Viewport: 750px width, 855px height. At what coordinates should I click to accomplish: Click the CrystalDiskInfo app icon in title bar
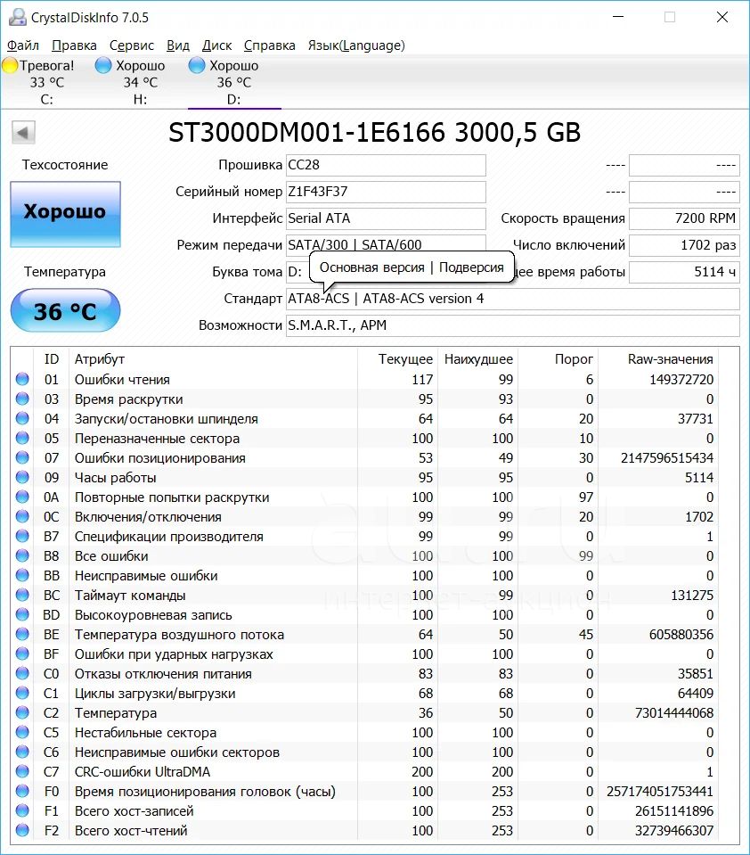18,18
